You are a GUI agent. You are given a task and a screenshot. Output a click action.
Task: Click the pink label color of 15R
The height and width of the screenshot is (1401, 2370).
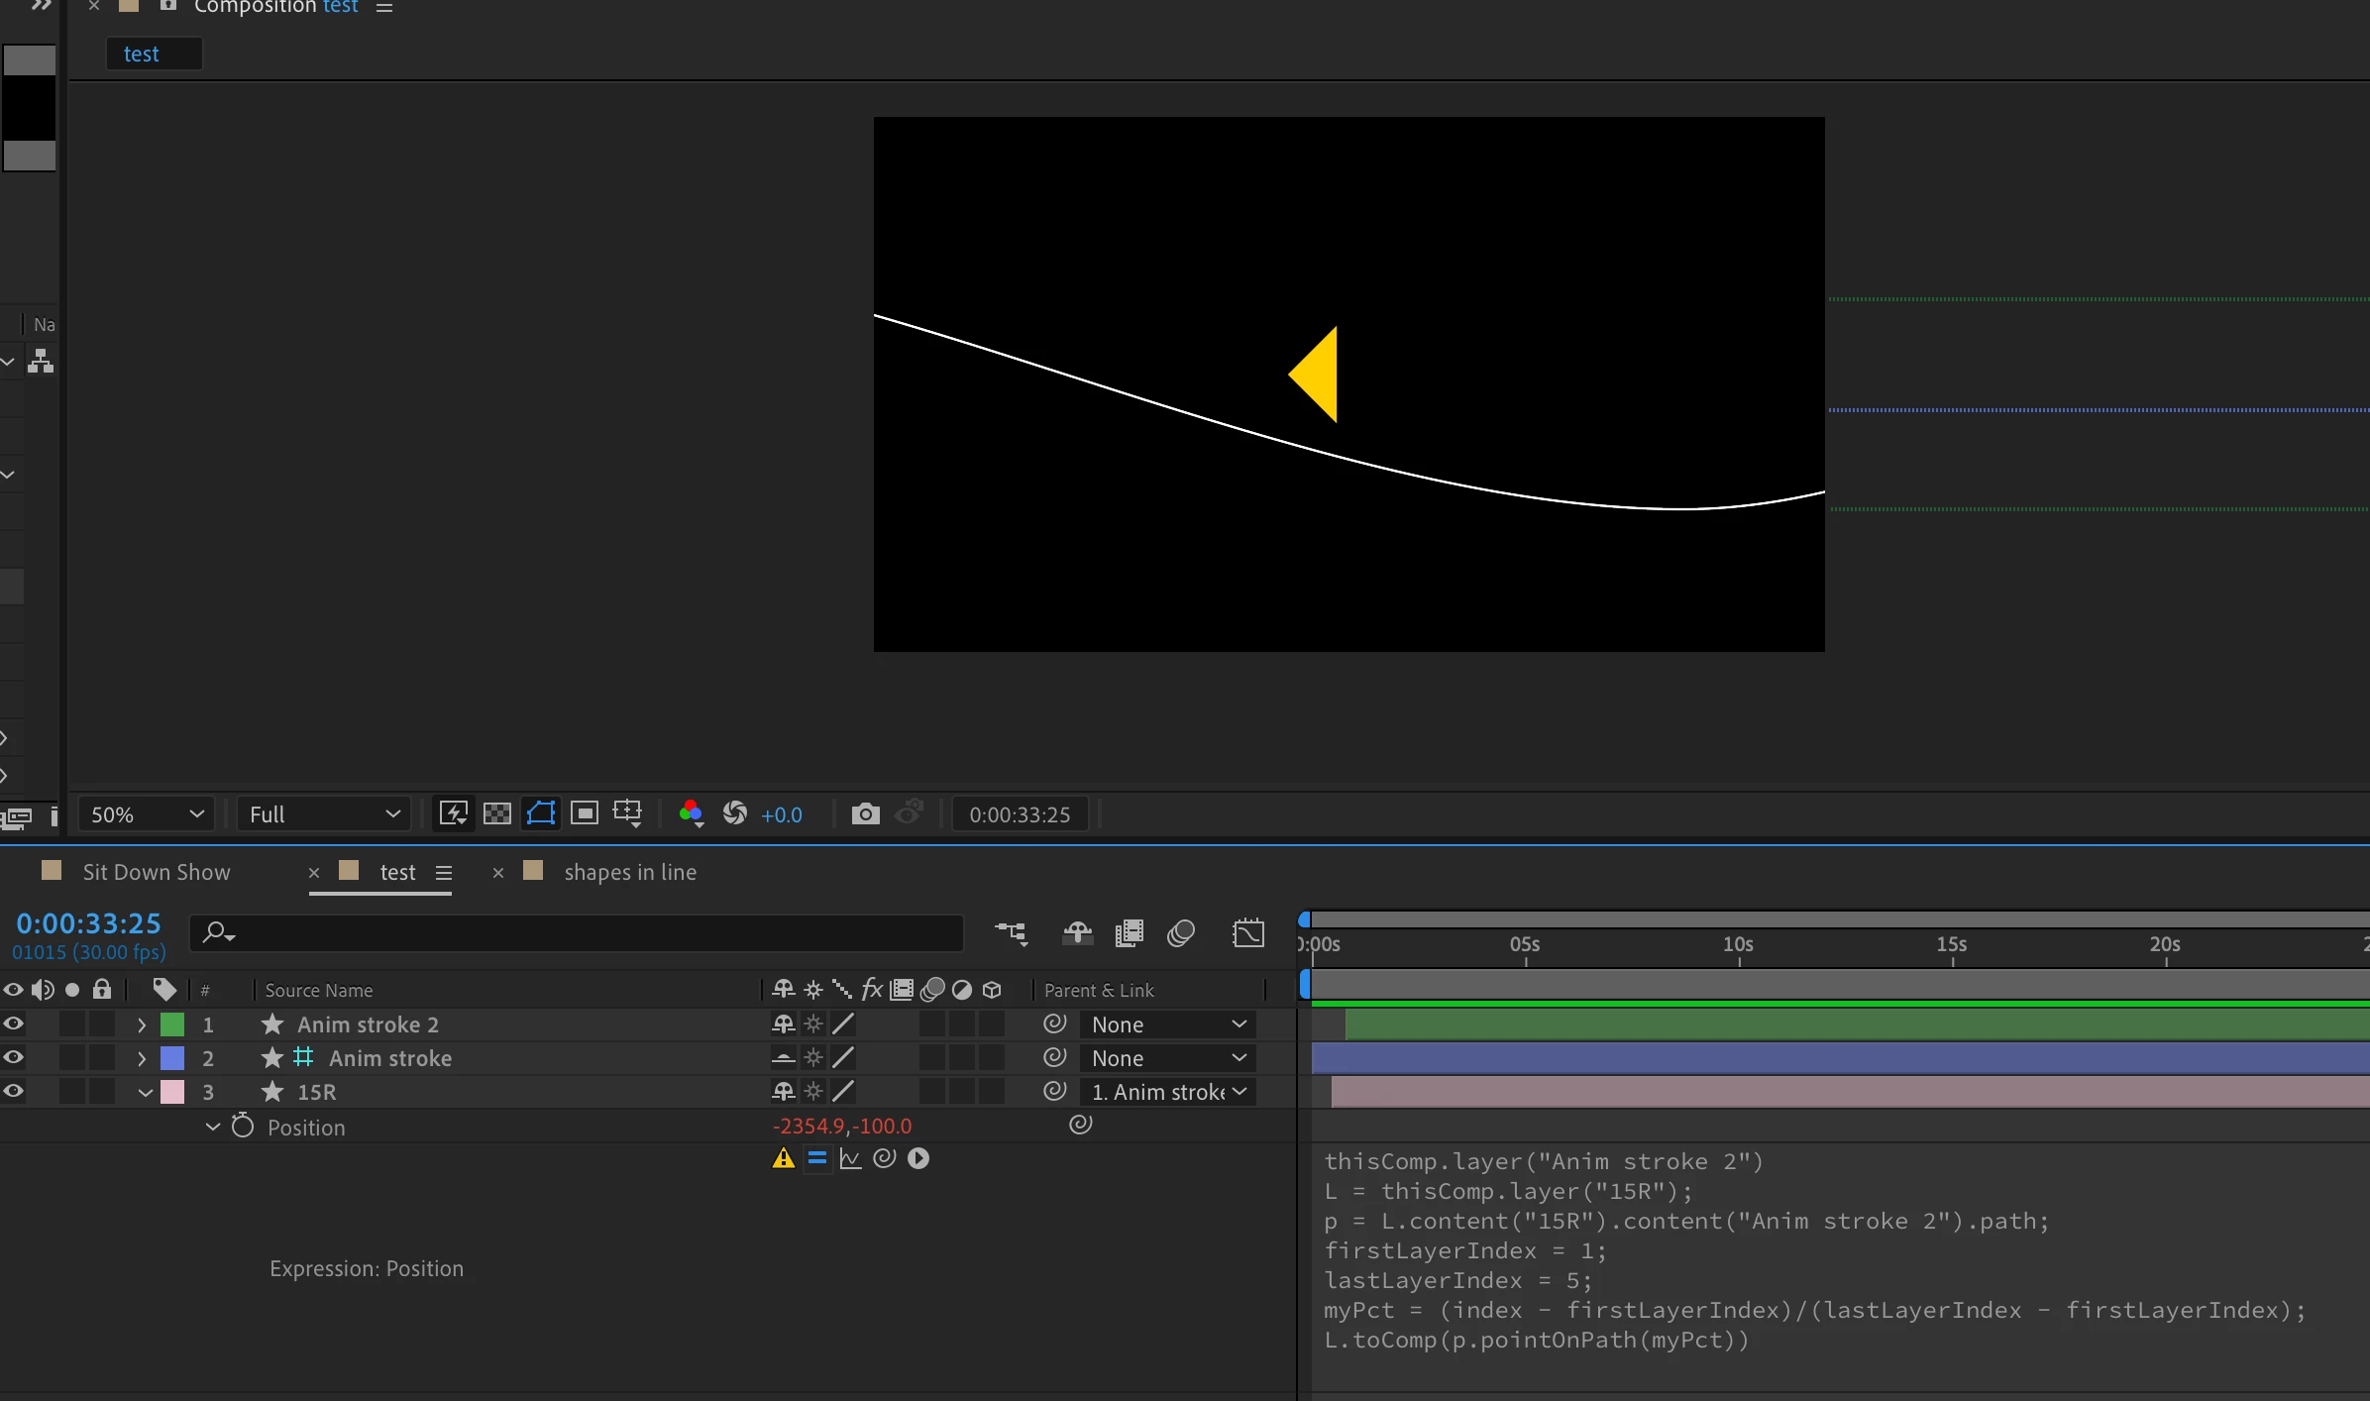(x=172, y=1092)
